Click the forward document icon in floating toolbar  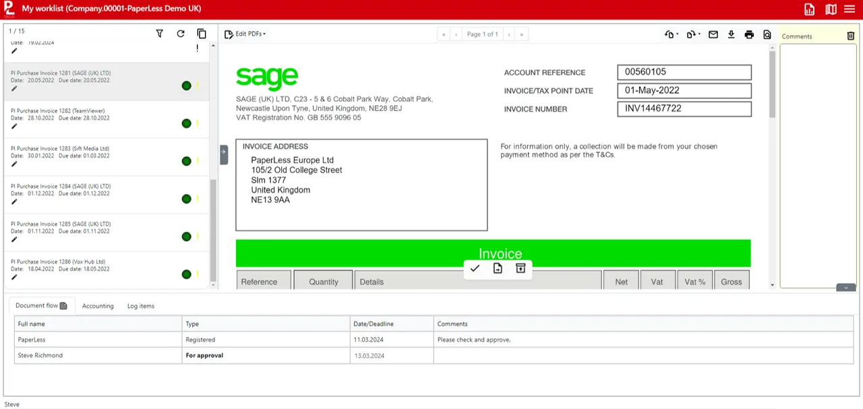pos(498,268)
